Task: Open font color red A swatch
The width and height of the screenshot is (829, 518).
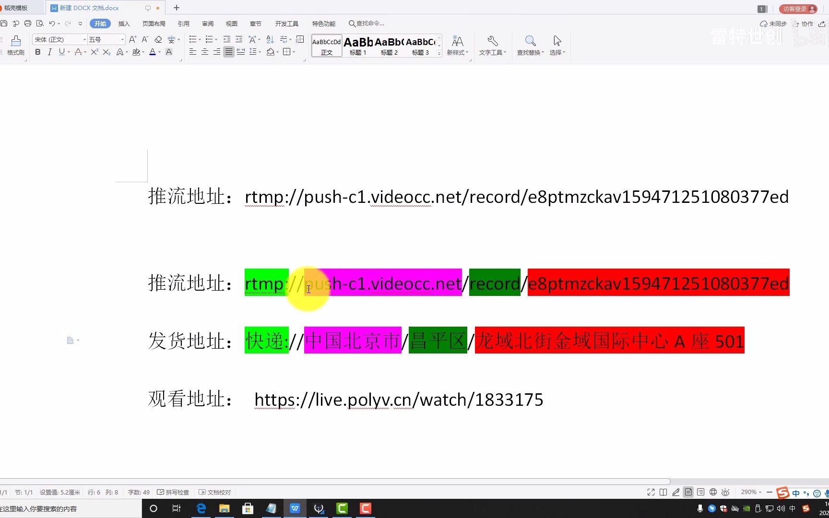Action: pyautogui.click(x=152, y=52)
